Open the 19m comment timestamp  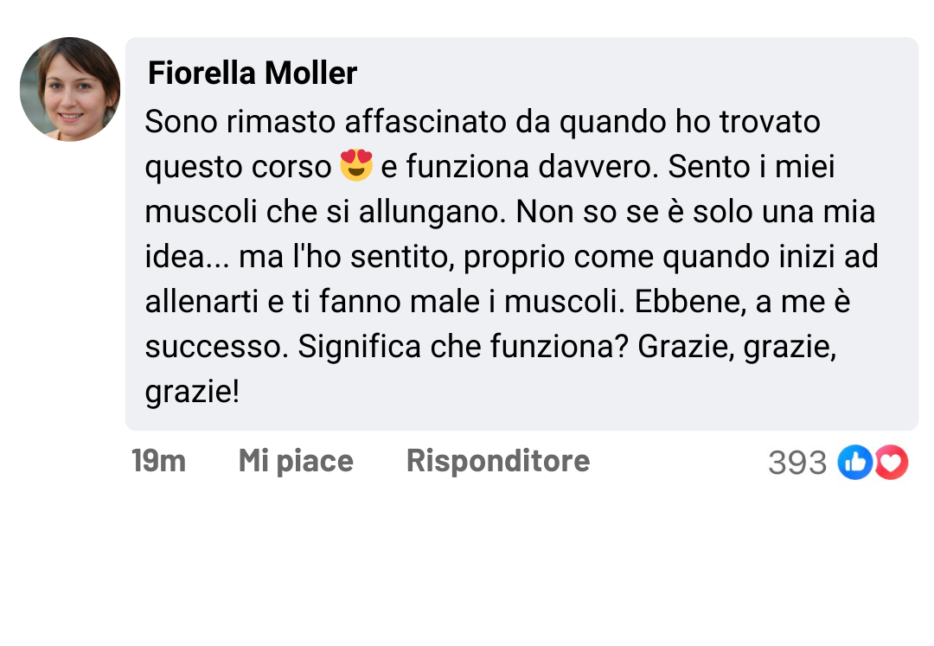(158, 461)
